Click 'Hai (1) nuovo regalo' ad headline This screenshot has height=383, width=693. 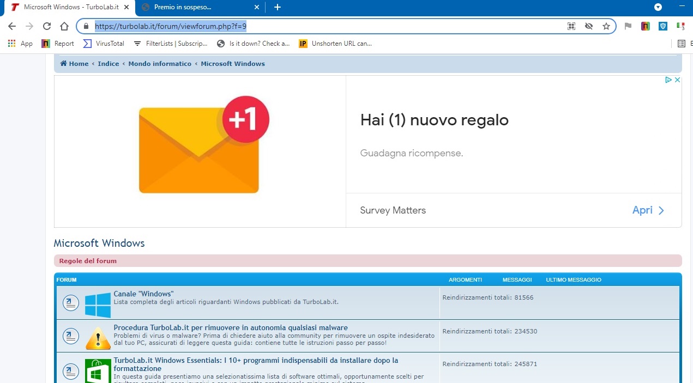[x=434, y=120]
